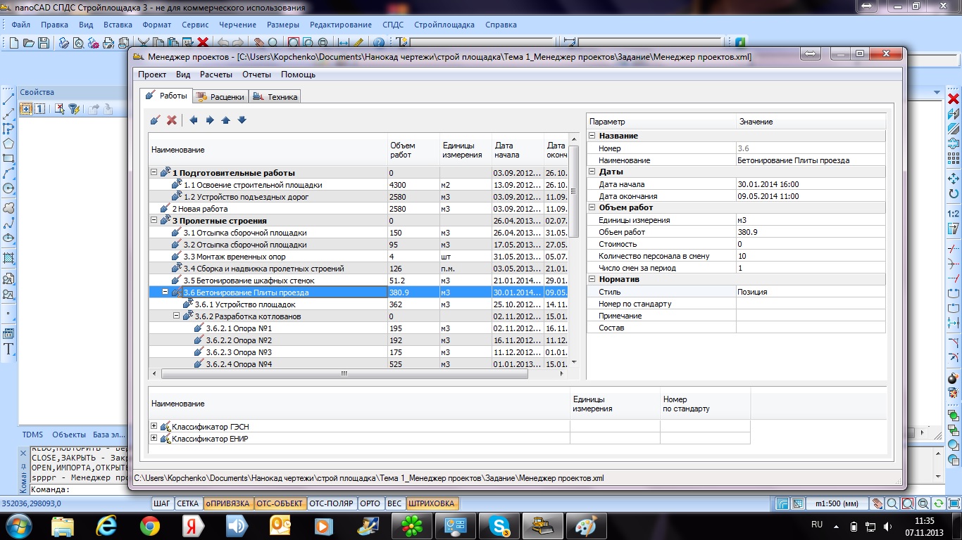Open file using folder icon in toolbar
The height and width of the screenshot is (540, 962).
(29, 43)
